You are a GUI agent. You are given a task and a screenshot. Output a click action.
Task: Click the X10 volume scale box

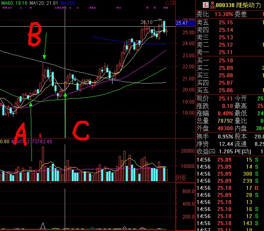pos(180,178)
